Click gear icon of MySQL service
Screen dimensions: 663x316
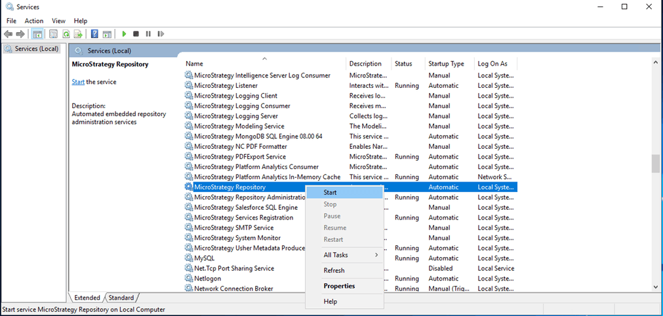click(x=189, y=258)
